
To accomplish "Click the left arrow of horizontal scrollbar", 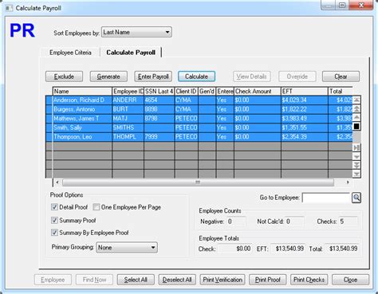I will click(x=57, y=182).
